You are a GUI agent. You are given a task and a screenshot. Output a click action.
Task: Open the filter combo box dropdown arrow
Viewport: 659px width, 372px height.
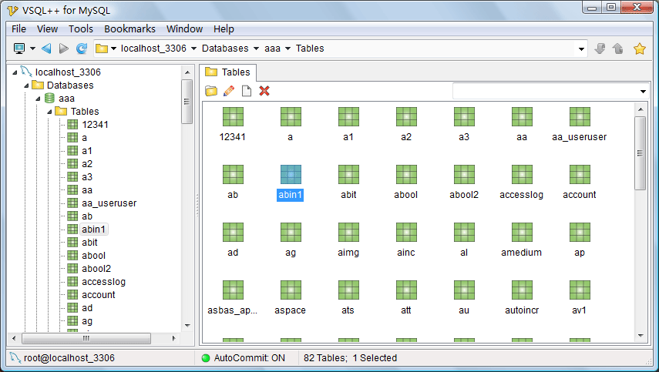[643, 92]
